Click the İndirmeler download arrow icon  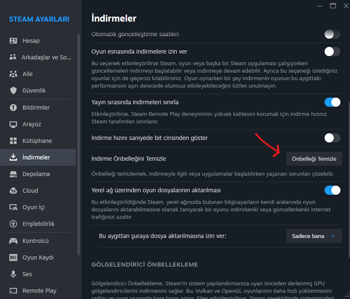click(x=13, y=157)
